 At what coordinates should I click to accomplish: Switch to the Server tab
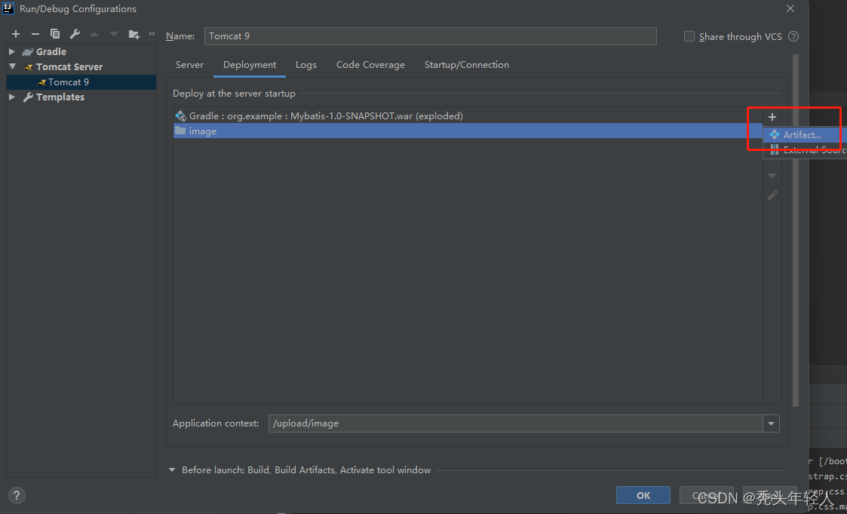tap(189, 65)
